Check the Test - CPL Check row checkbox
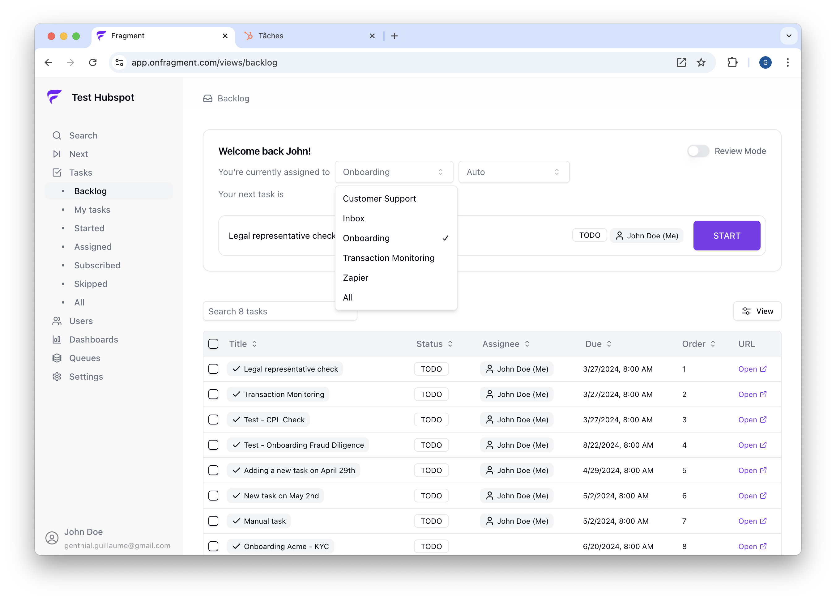 [x=213, y=420]
